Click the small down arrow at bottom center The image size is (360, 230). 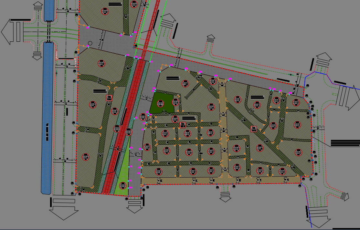click(225, 197)
